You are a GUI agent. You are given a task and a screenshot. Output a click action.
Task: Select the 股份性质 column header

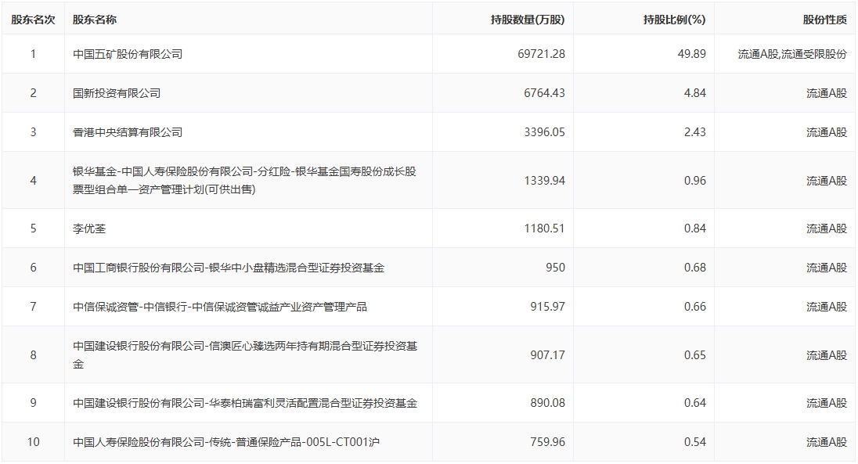pyautogui.click(x=824, y=20)
